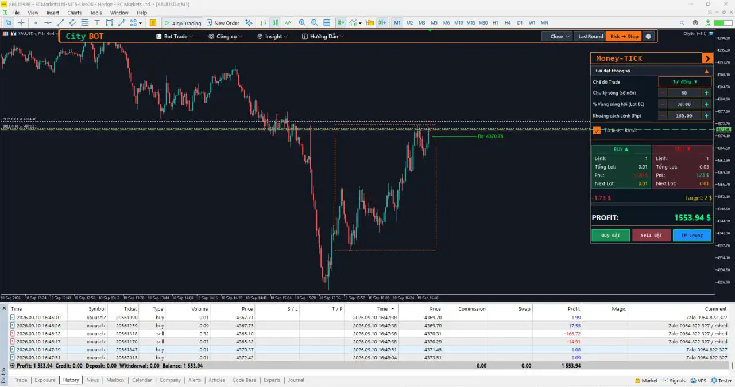Select the equidistant channel tool

click(72, 23)
